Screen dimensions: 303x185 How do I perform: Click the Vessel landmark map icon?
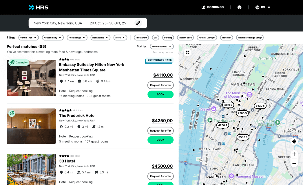click(213, 109)
